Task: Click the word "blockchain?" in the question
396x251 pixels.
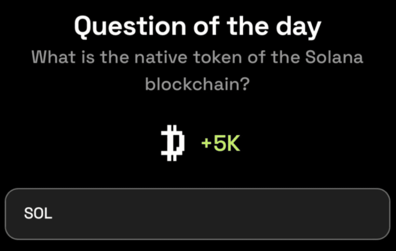Action: point(198,85)
